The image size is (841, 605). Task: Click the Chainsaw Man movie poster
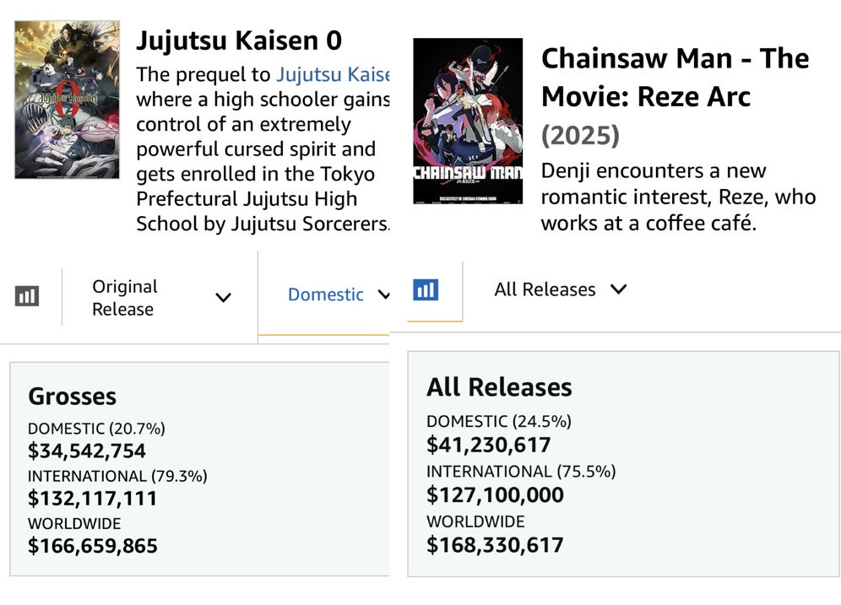pos(468,121)
